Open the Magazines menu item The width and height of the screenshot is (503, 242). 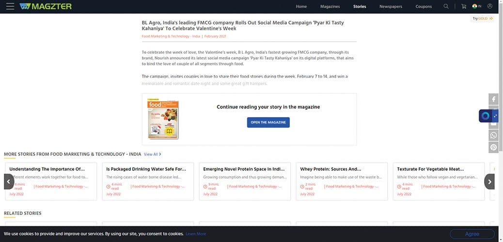pyautogui.click(x=330, y=6)
